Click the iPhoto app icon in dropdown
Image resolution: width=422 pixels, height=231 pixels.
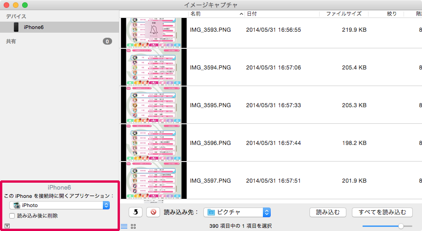[17, 205]
